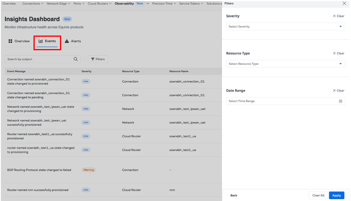Click event 'sowrabh_connection_01 state changed to pending'
The image size is (351, 201).
(38, 95)
